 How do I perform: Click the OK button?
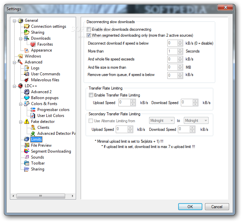(x=190, y=206)
